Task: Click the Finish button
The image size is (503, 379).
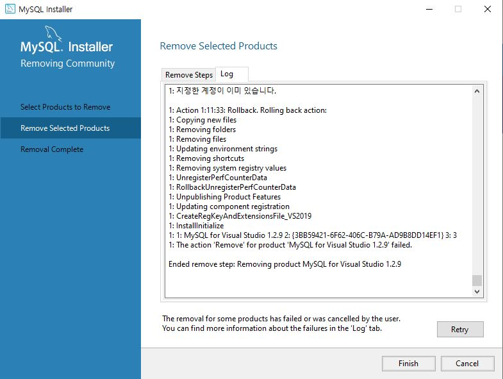Action: 408,363
